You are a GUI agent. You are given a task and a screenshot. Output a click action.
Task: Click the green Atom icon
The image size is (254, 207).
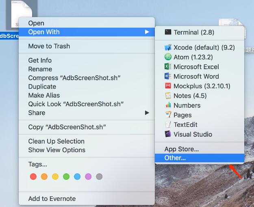[168, 57]
